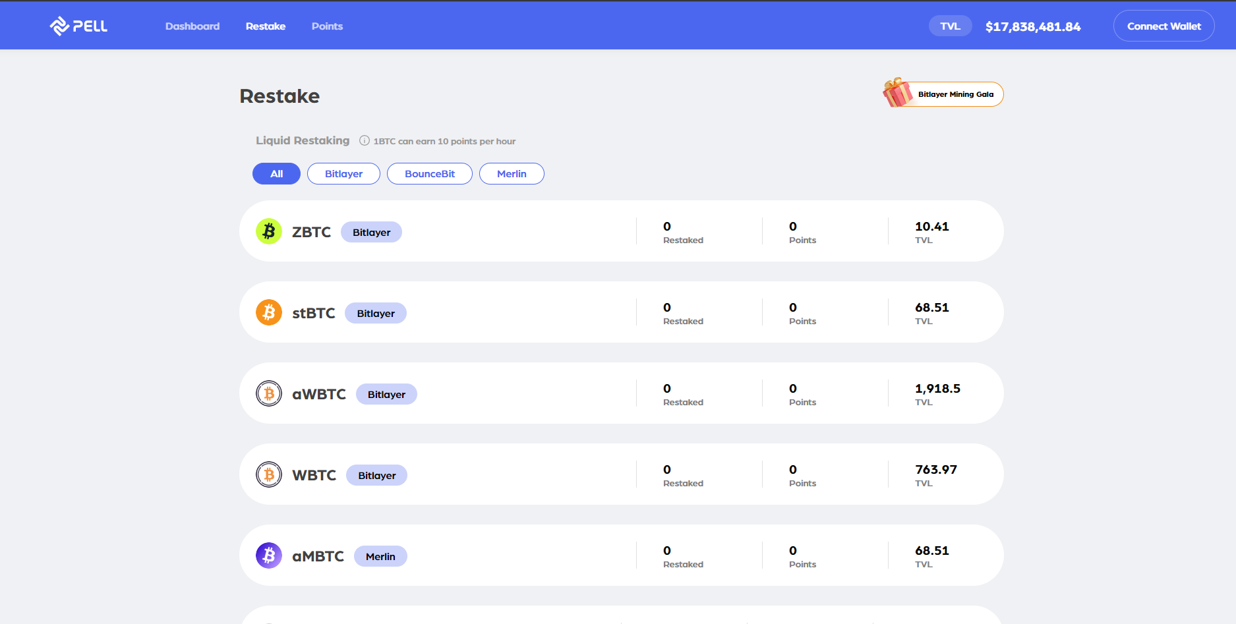Click the stBTC Restaked amount
1236x624 pixels.
667,308
